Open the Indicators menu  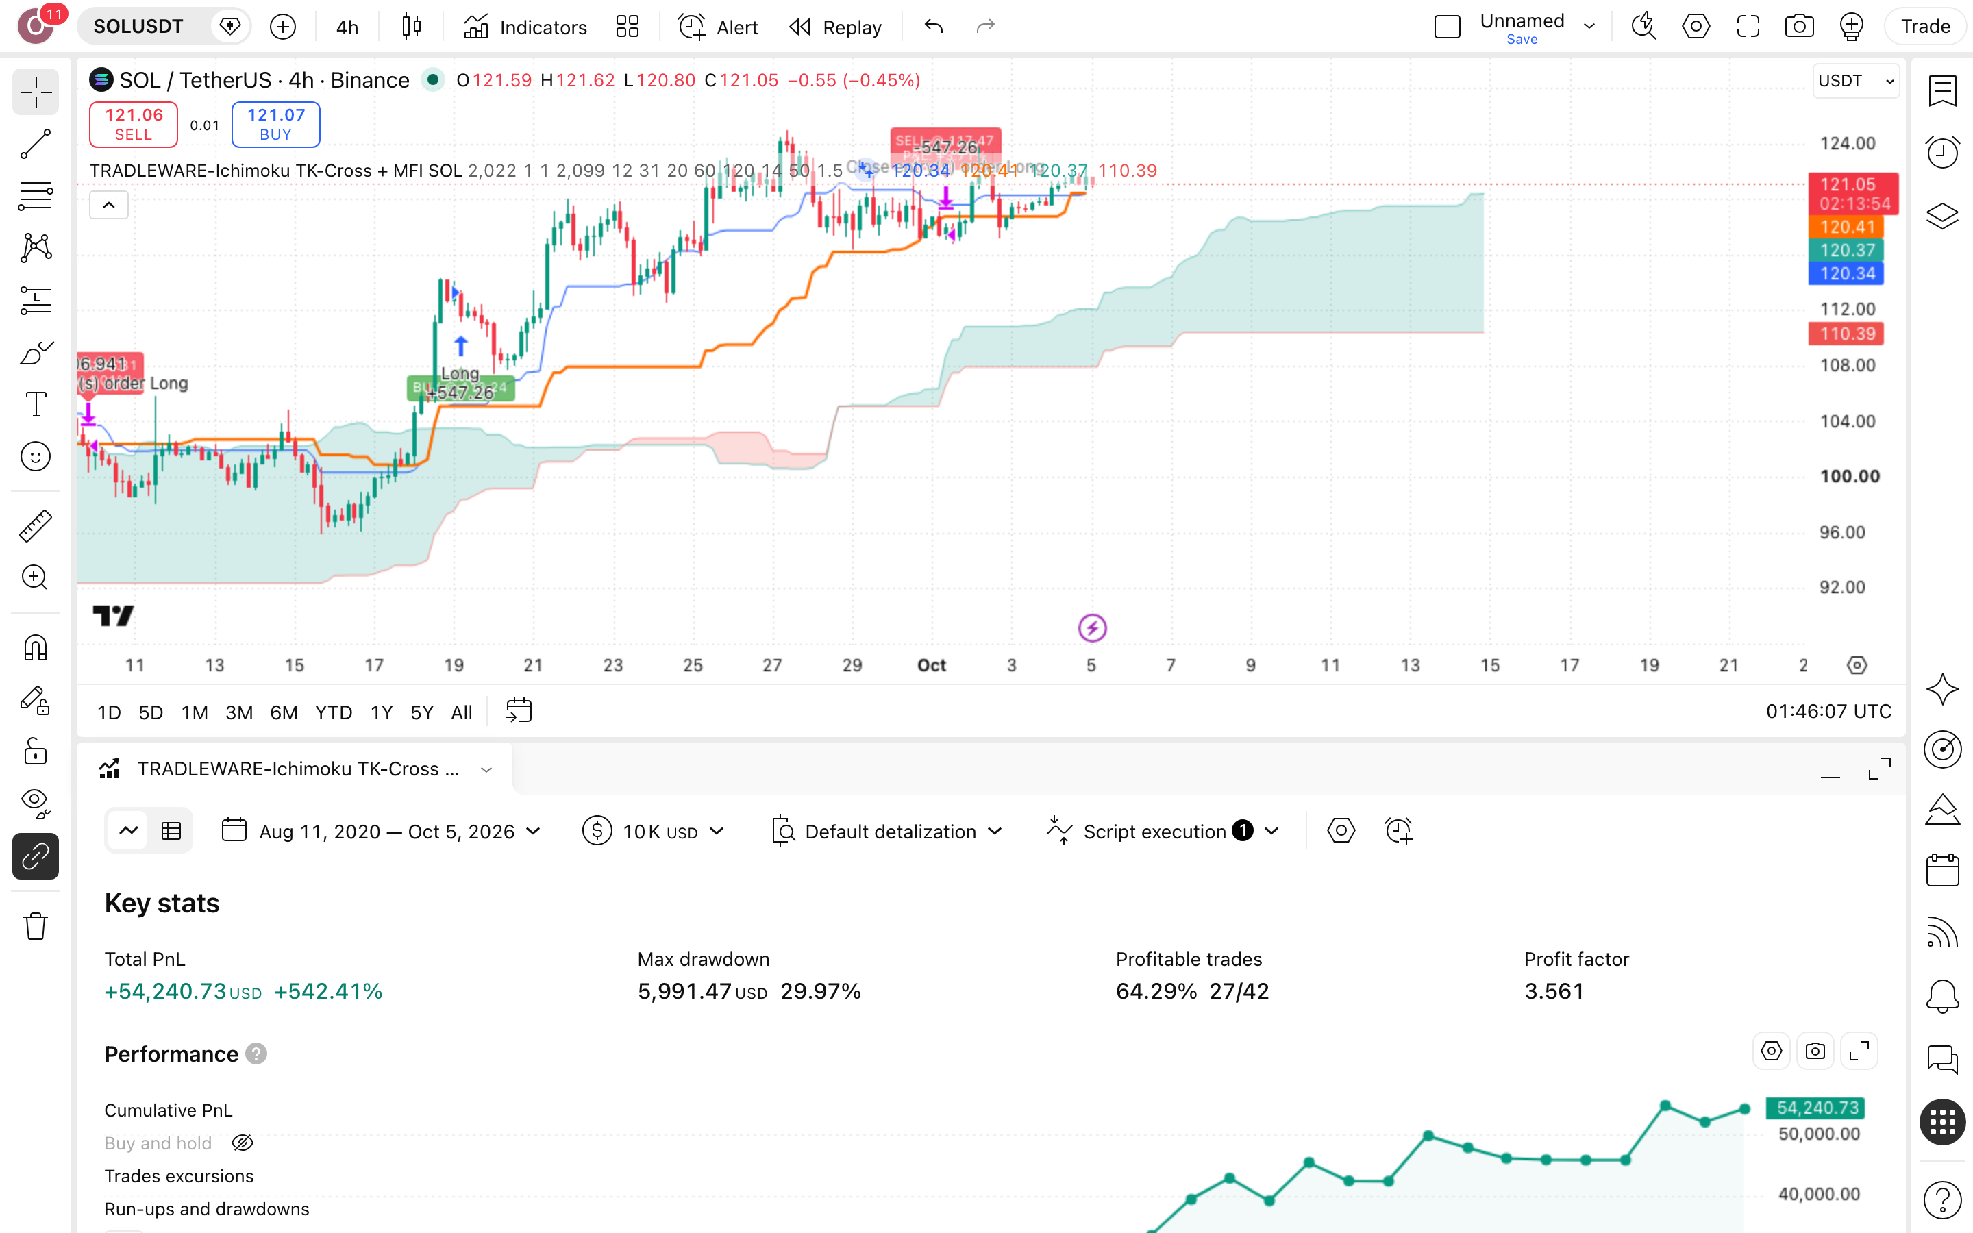(525, 27)
